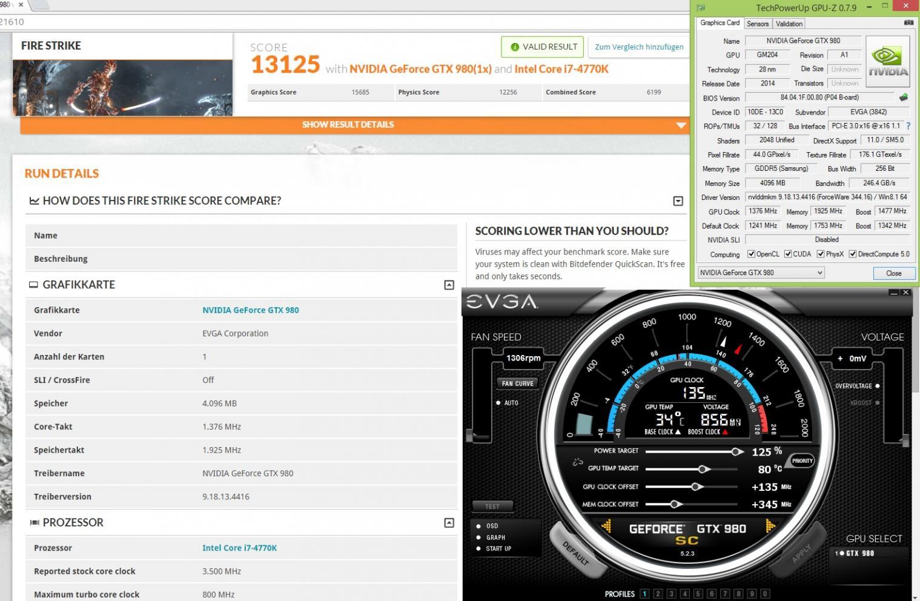The height and width of the screenshot is (601, 920).
Task: Click the voltage vertical slider handle
Action: pyautogui.click(x=906, y=441)
